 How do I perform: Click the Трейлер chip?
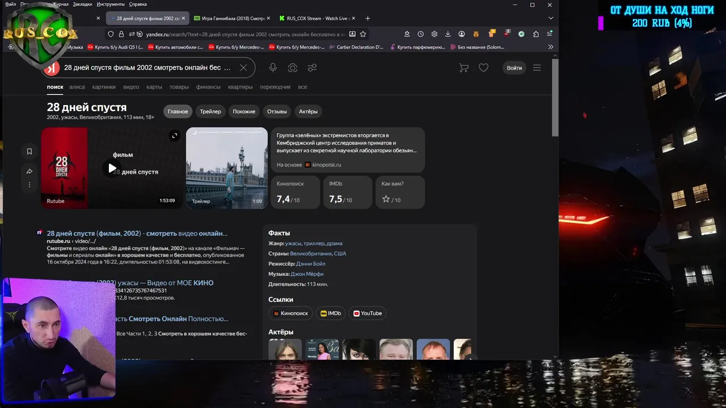210,112
